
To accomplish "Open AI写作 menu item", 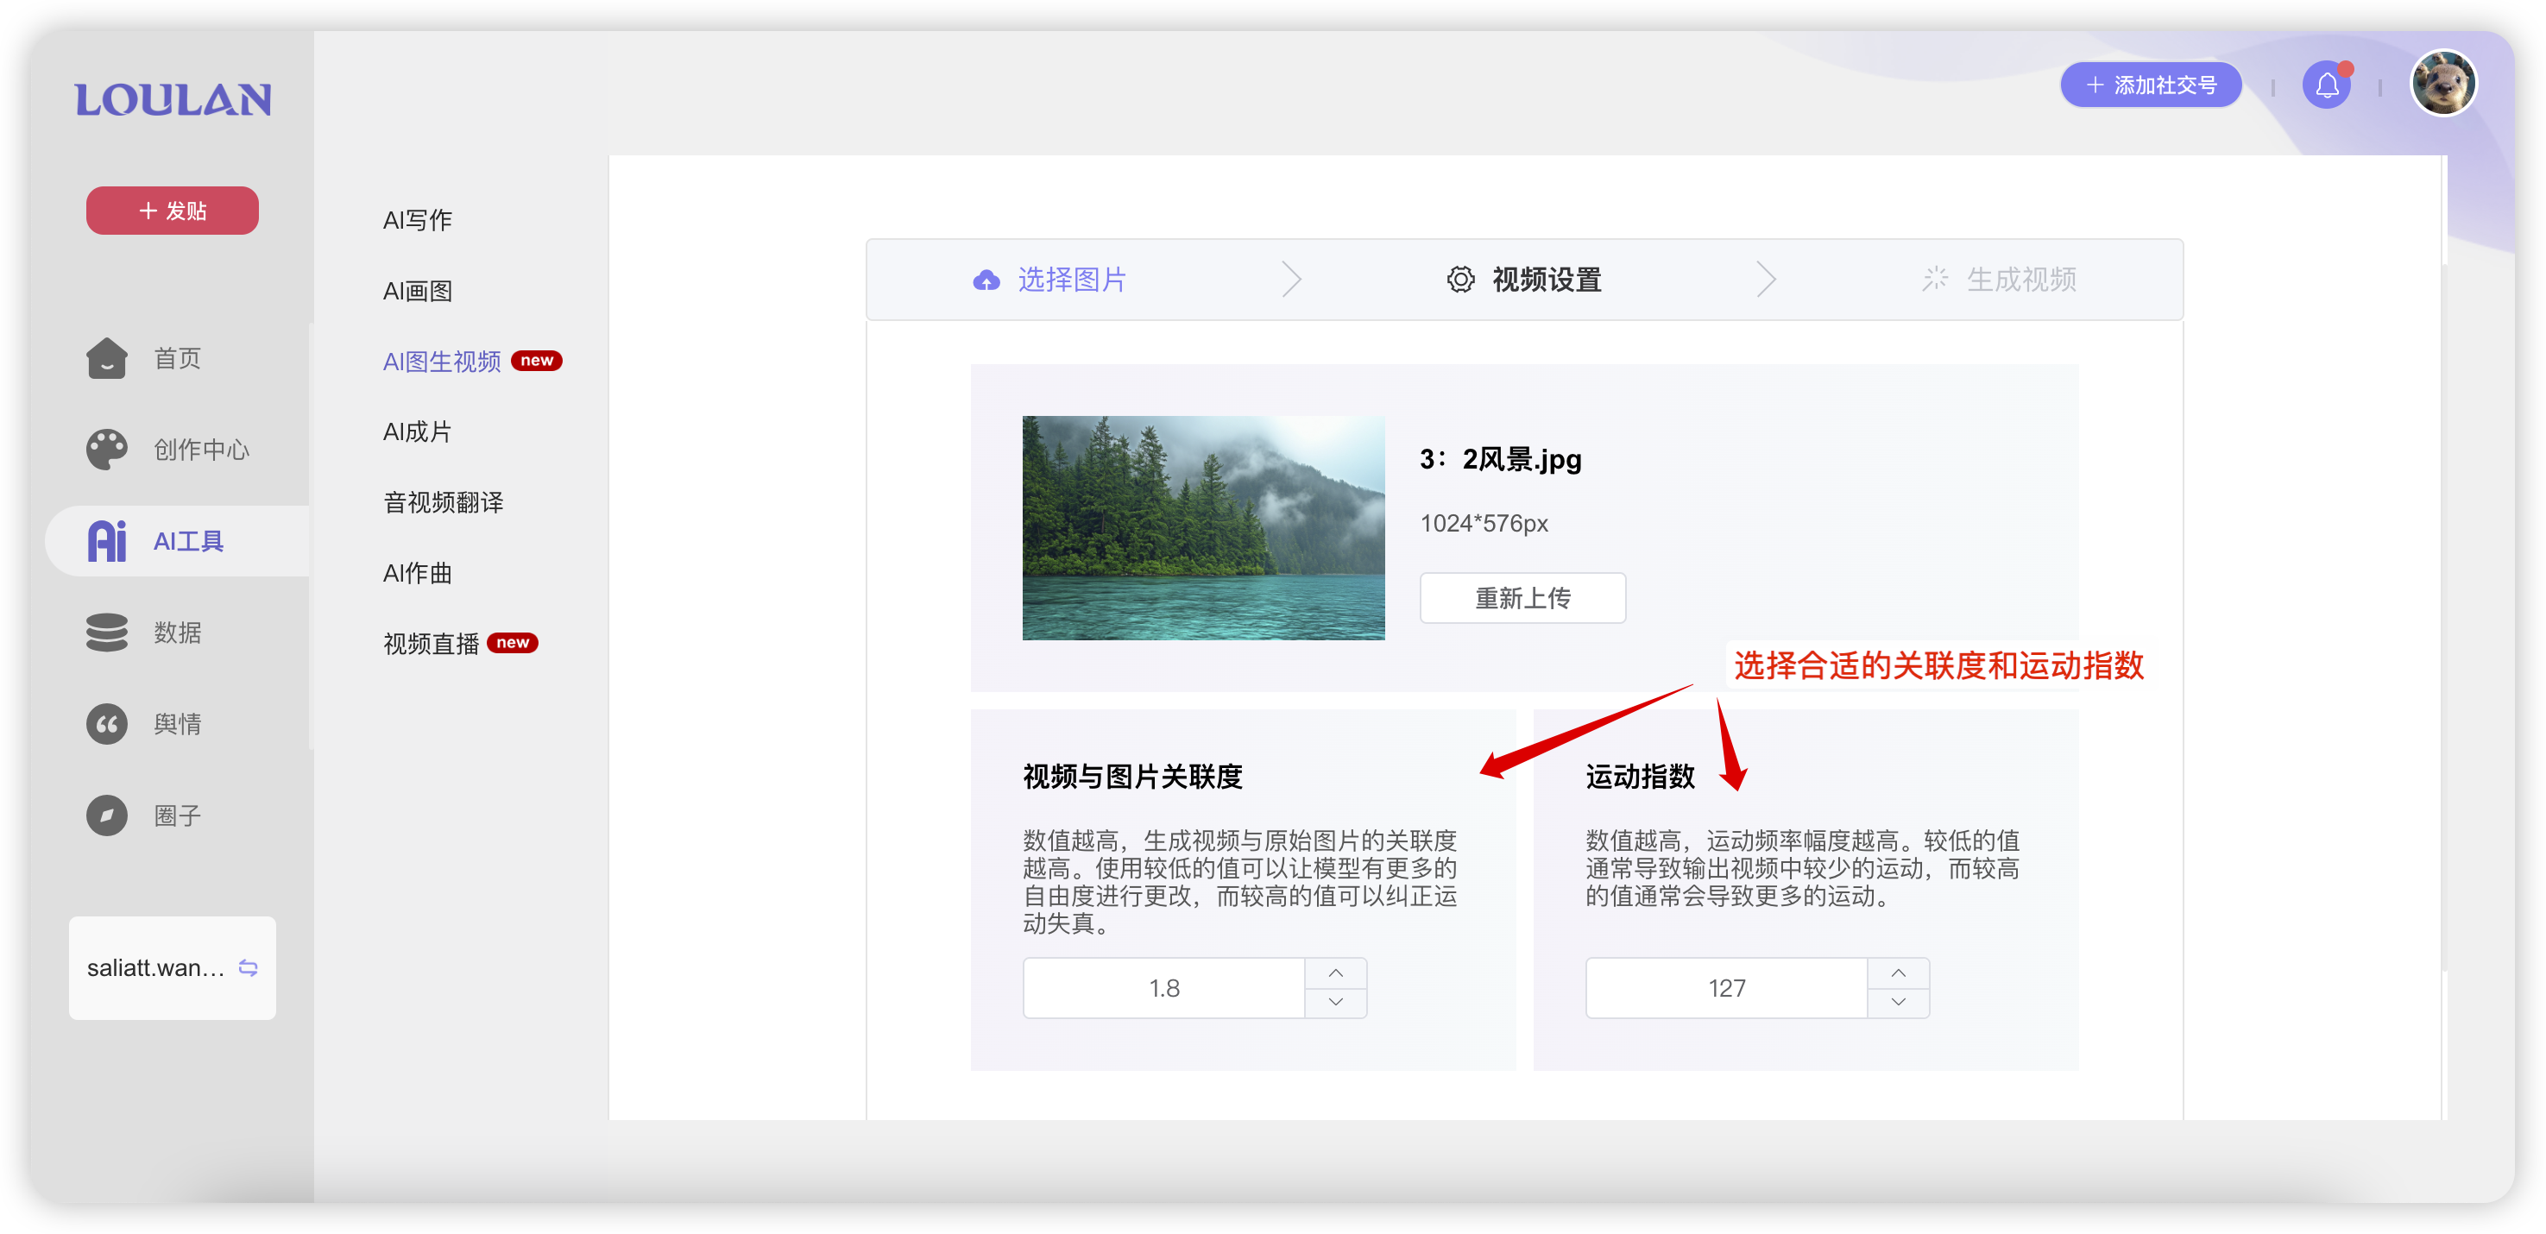I will pyautogui.click(x=417, y=220).
